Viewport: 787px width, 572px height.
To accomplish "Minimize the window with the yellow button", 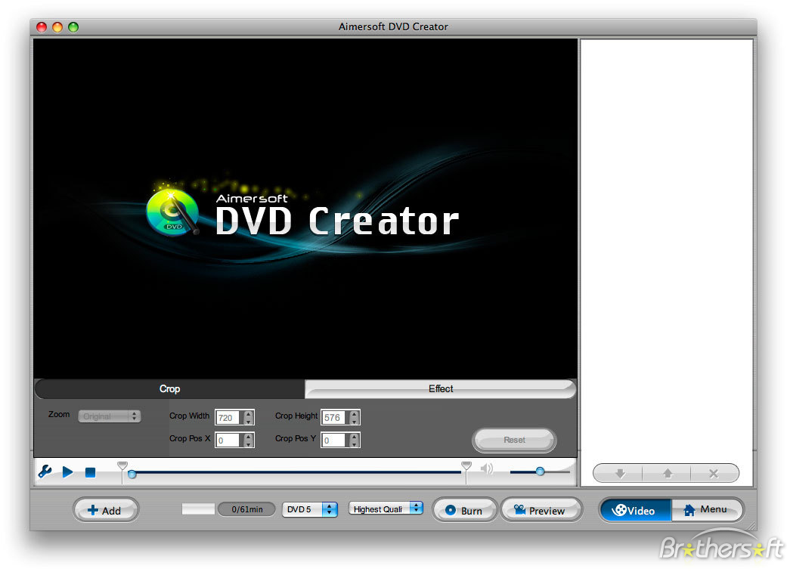I will 57,27.
